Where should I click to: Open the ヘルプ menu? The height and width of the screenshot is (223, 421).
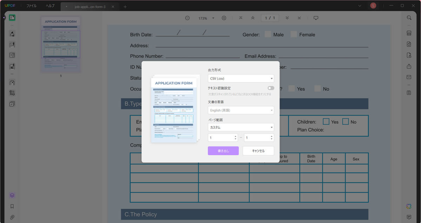tap(50, 6)
